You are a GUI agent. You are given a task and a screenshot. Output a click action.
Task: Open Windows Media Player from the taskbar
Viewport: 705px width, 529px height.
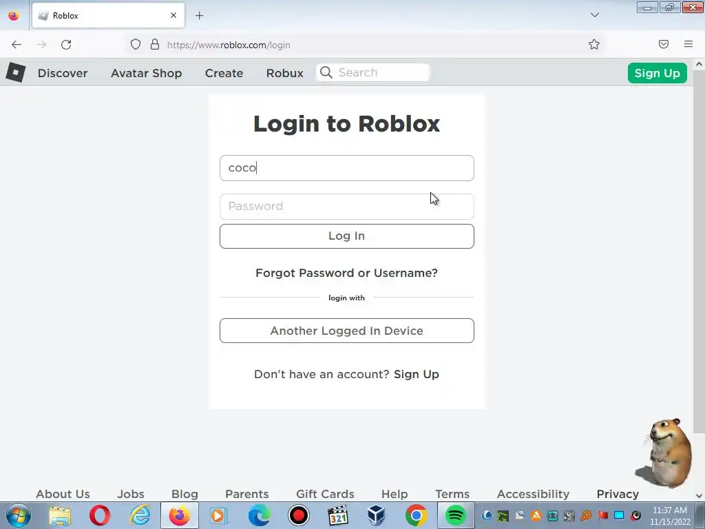pyautogui.click(x=219, y=515)
